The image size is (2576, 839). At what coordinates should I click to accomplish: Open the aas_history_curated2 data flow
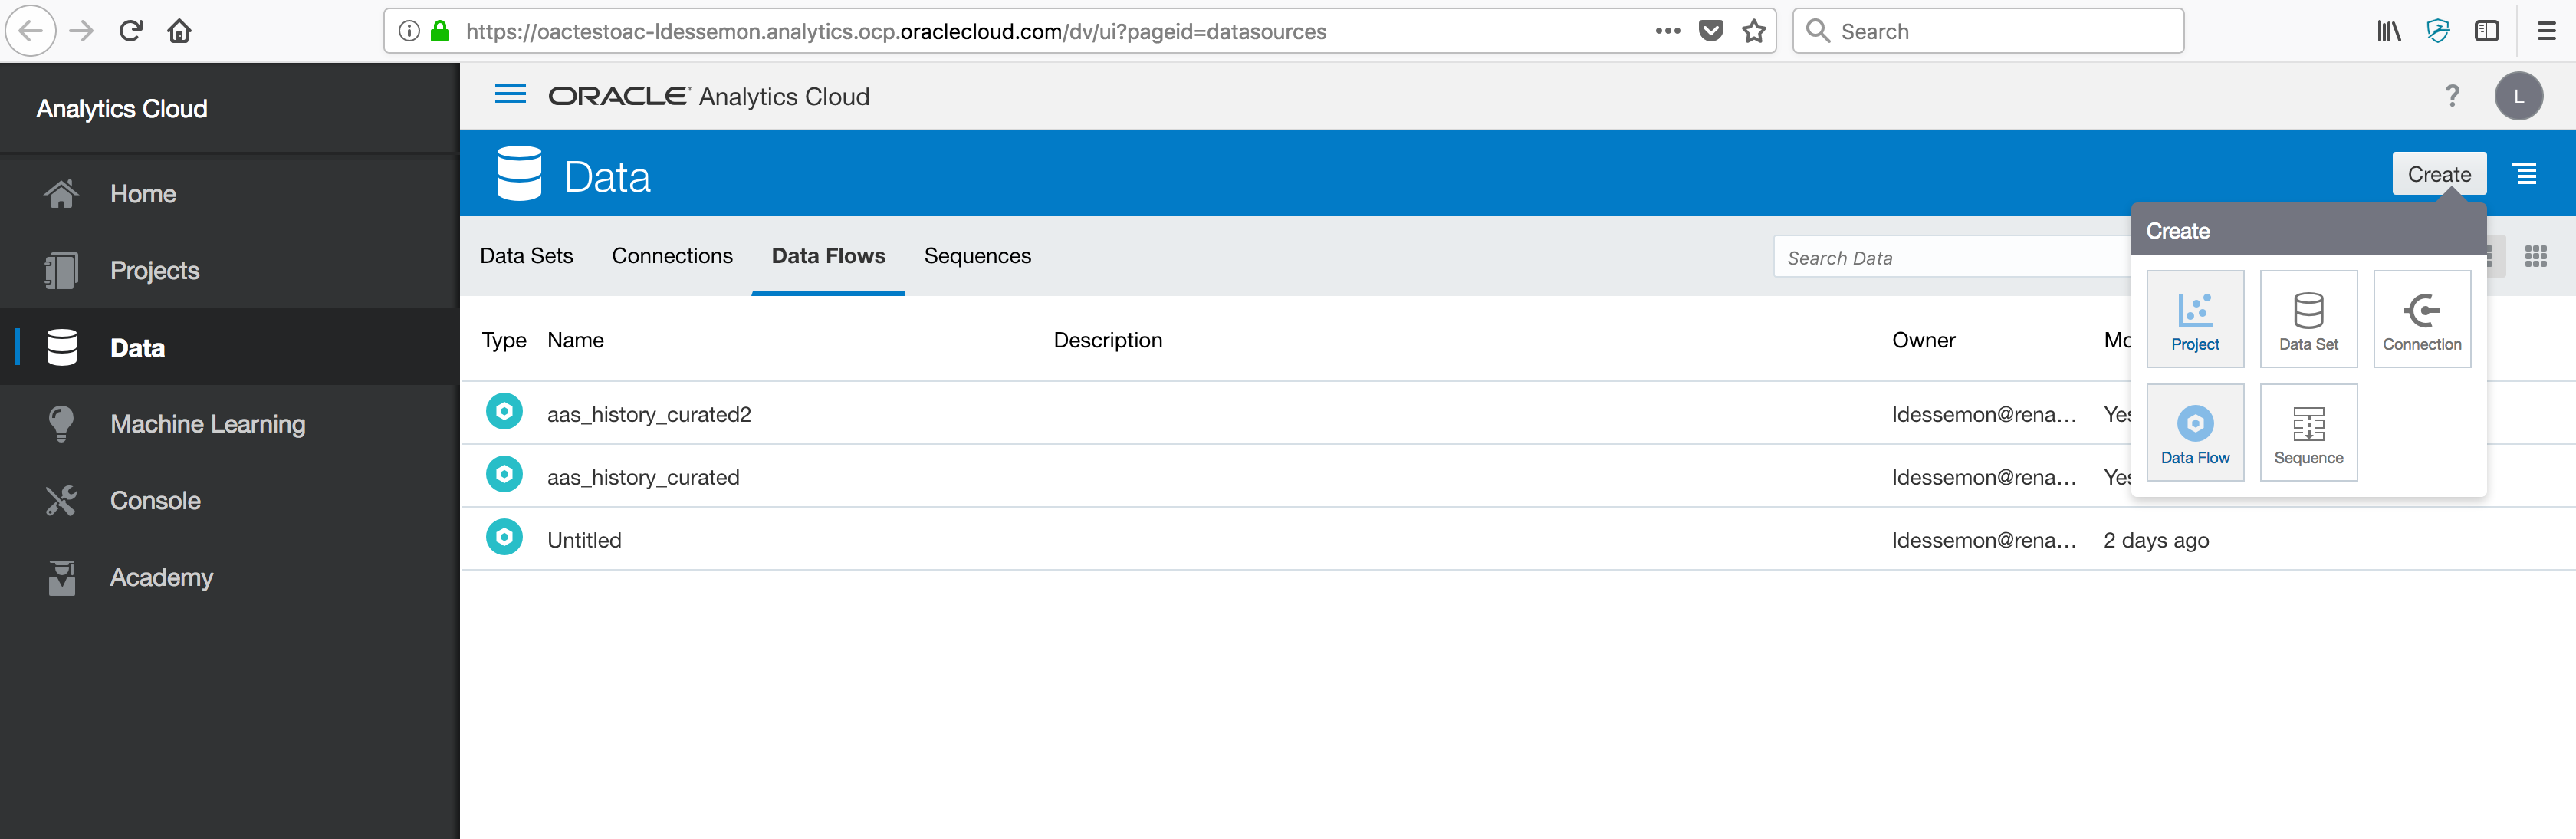pos(649,414)
